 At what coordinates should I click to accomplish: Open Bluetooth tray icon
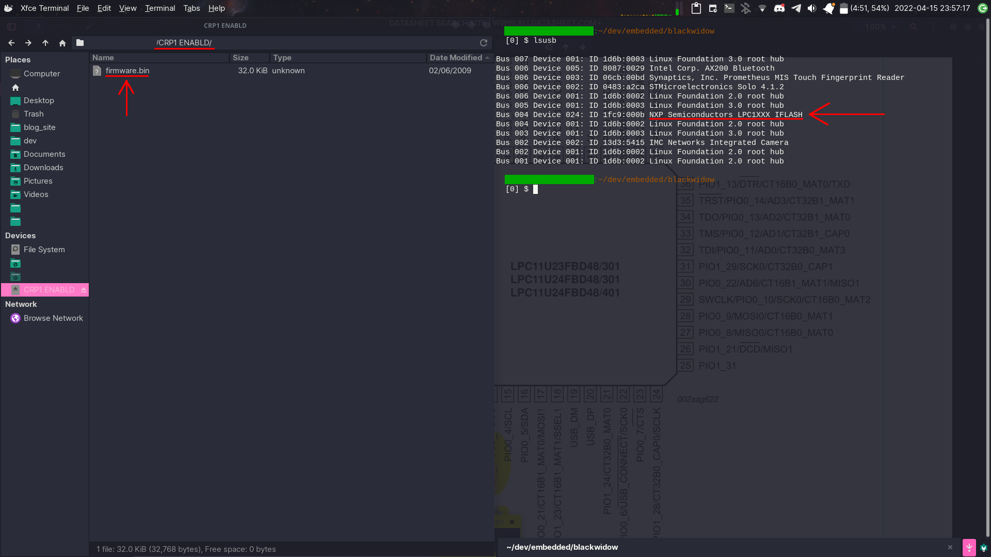click(x=745, y=8)
